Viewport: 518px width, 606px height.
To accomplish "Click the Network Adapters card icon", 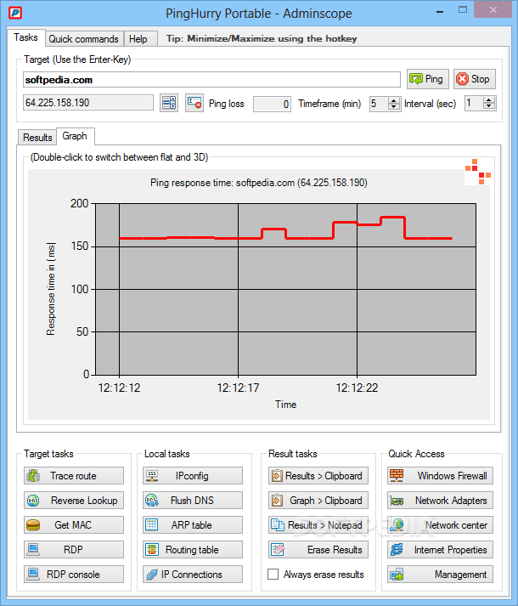I will point(397,501).
